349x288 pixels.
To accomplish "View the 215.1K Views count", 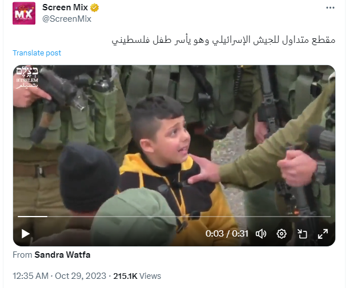I will click(x=137, y=276).
